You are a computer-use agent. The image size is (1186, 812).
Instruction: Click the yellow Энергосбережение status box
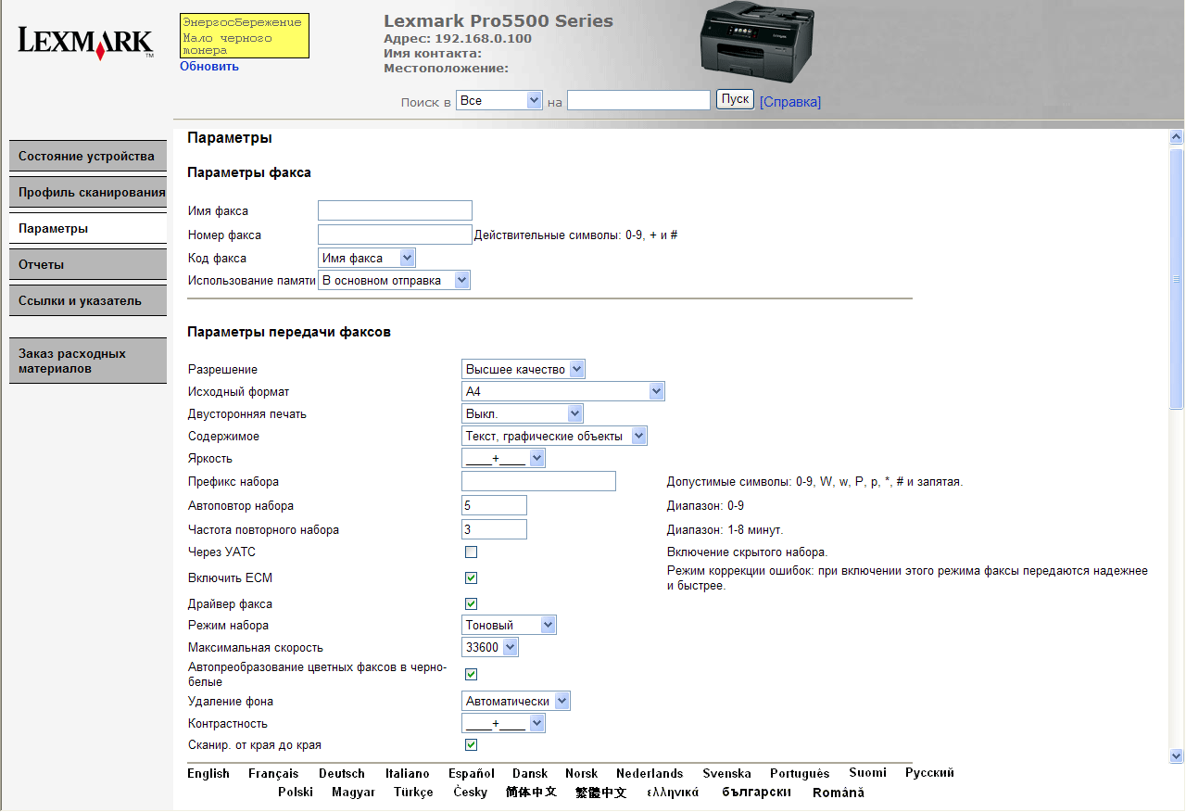coord(245,36)
